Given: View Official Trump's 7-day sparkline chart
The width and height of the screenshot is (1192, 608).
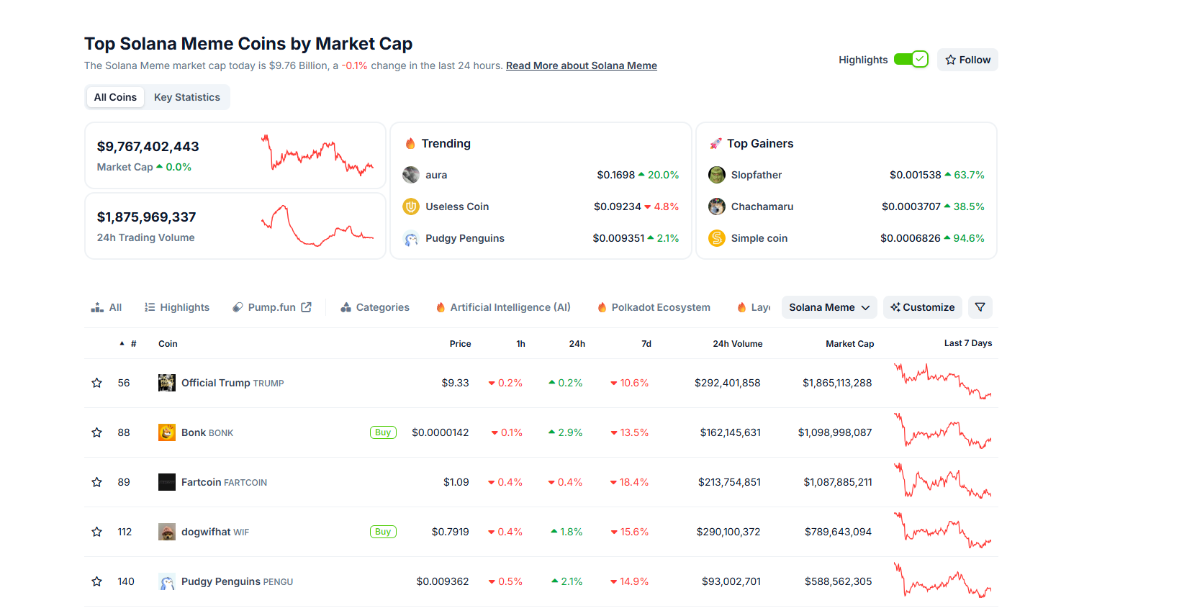Looking at the screenshot, I should pos(943,381).
